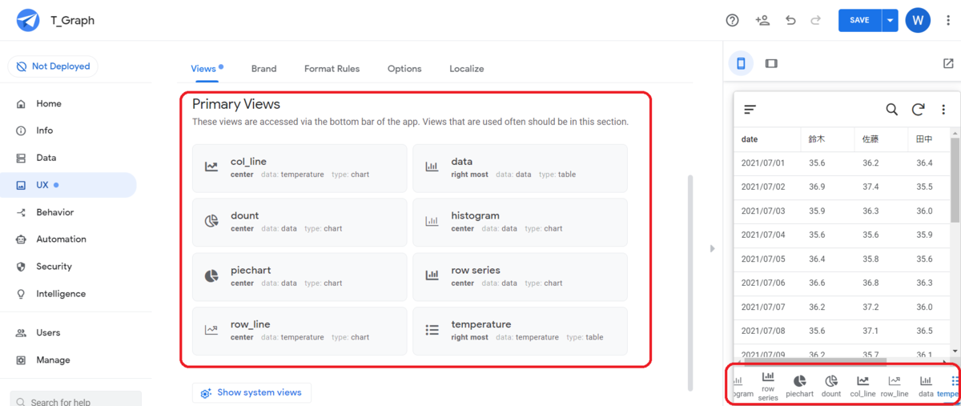Select dount in preview bottom bar
The image size is (961, 406).
831,386
